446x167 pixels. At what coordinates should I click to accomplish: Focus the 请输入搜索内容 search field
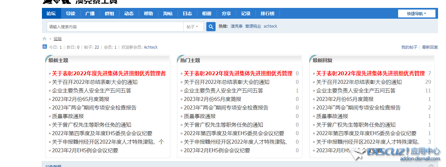pyautogui.click(x=115, y=27)
